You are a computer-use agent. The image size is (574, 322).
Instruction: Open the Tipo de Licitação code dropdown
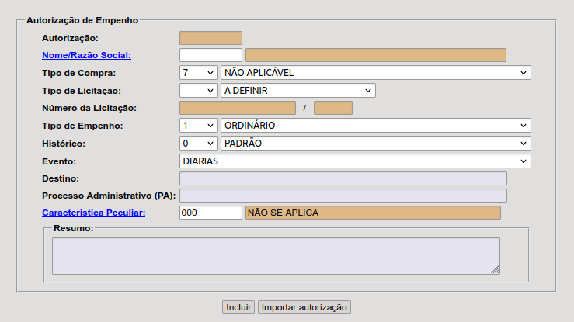tap(198, 91)
